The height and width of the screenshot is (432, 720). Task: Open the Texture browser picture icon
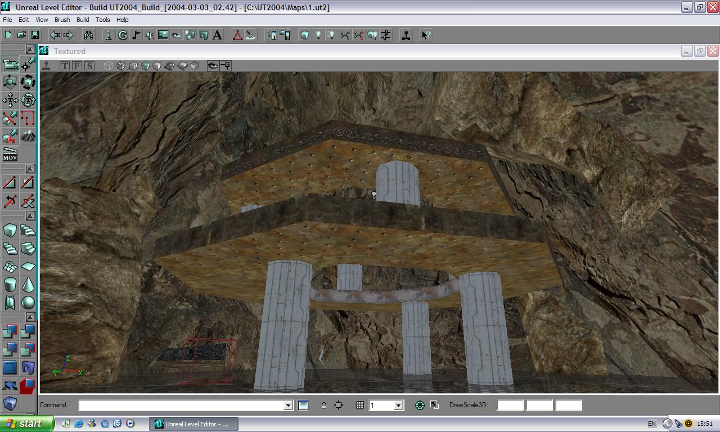click(x=163, y=35)
